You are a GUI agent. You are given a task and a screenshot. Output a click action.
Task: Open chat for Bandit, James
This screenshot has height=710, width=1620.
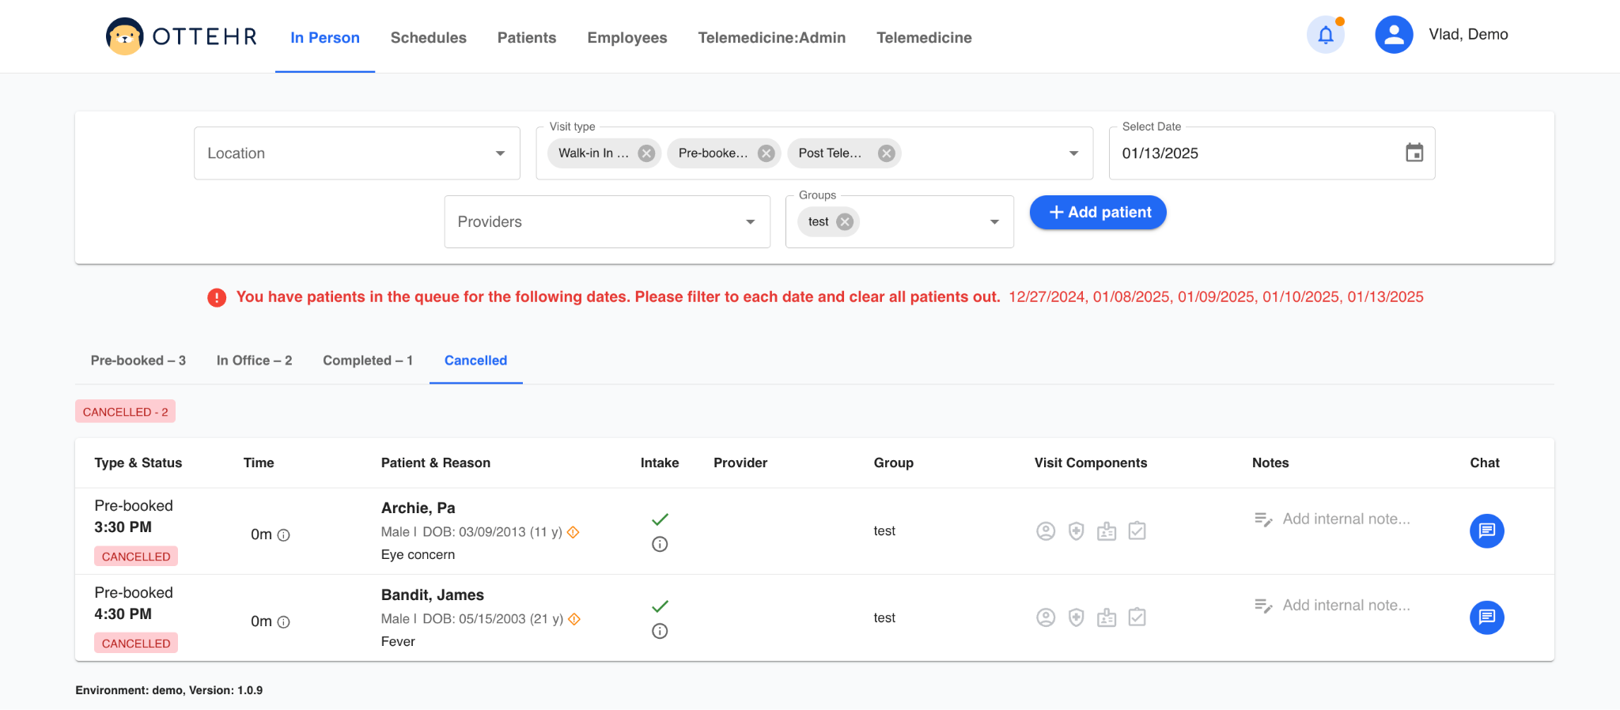point(1486,617)
